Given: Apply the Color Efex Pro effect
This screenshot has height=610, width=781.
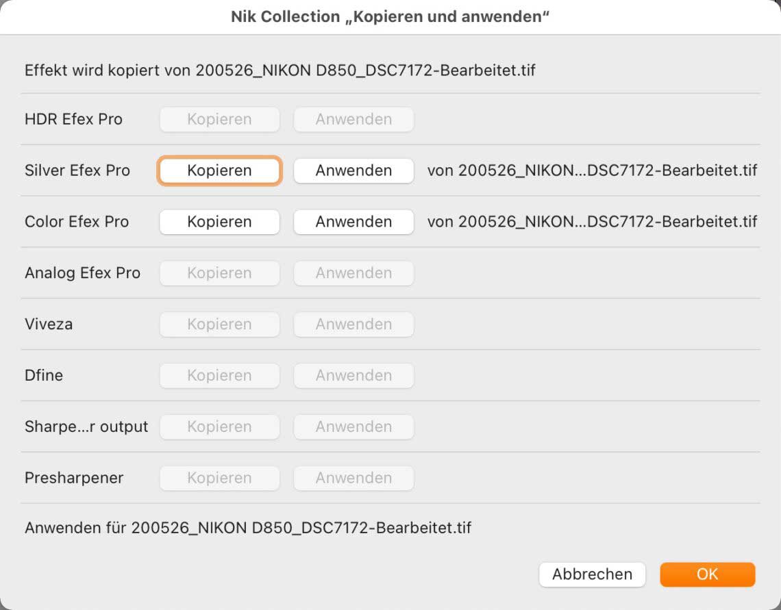Looking at the screenshot, I should pos(354,222).
